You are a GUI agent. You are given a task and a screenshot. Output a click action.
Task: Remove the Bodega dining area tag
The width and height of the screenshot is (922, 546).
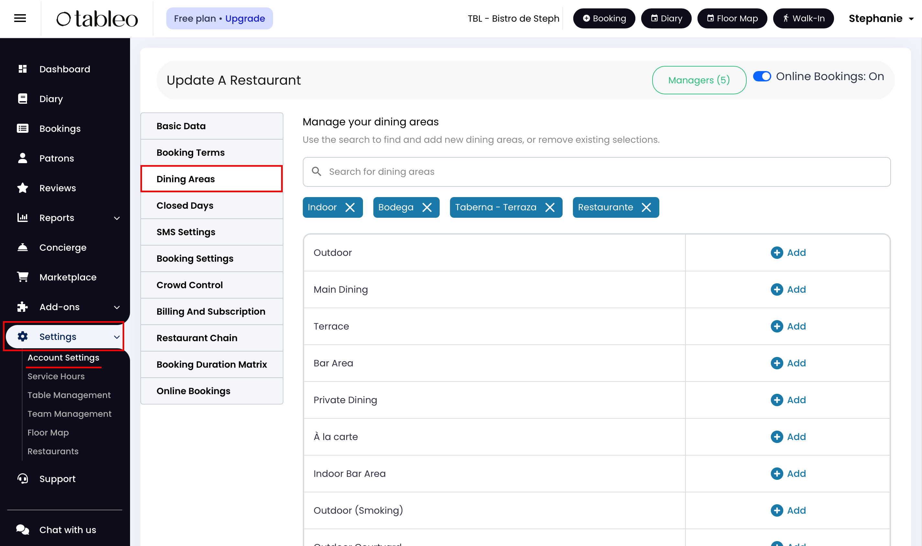(x=427, y=207)
